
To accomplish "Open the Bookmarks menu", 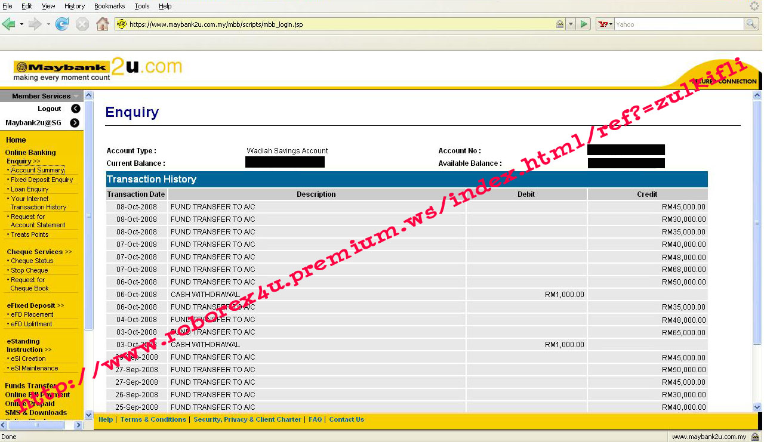I will tap(110, 6).
